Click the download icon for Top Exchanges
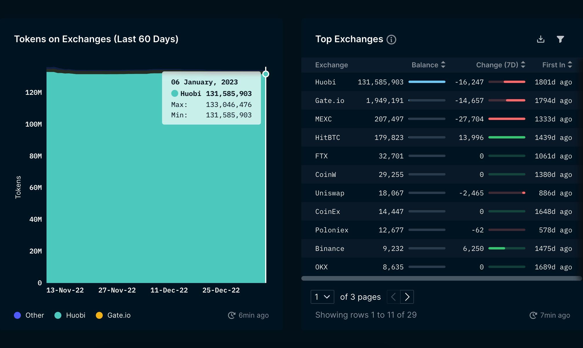This screenshot has height=348, width=583. tap(541, 39)
